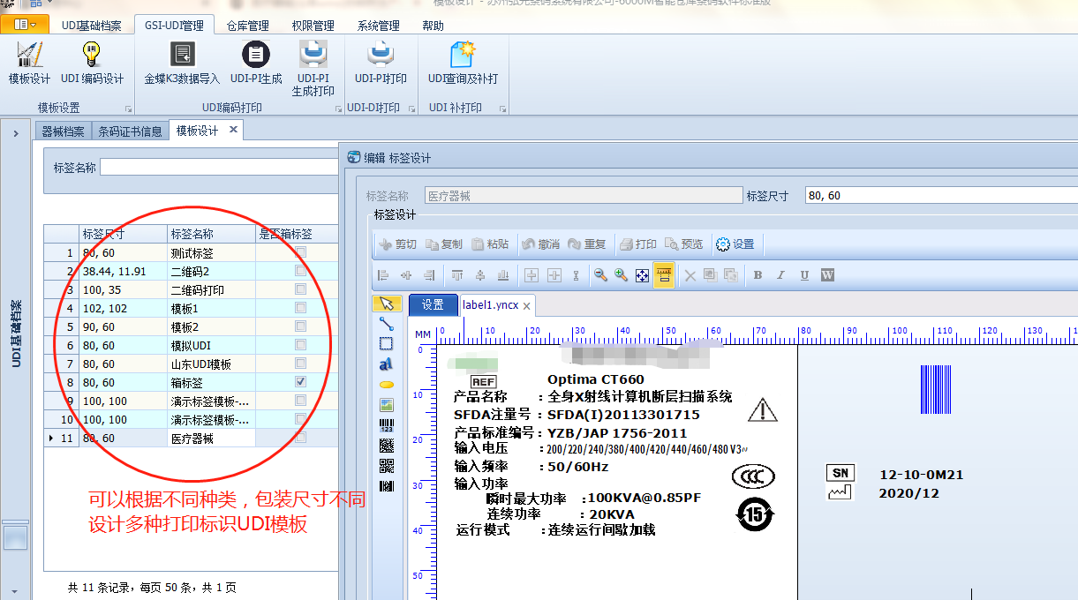
Task: Select the line drawing tool
Action: (386, 325)
